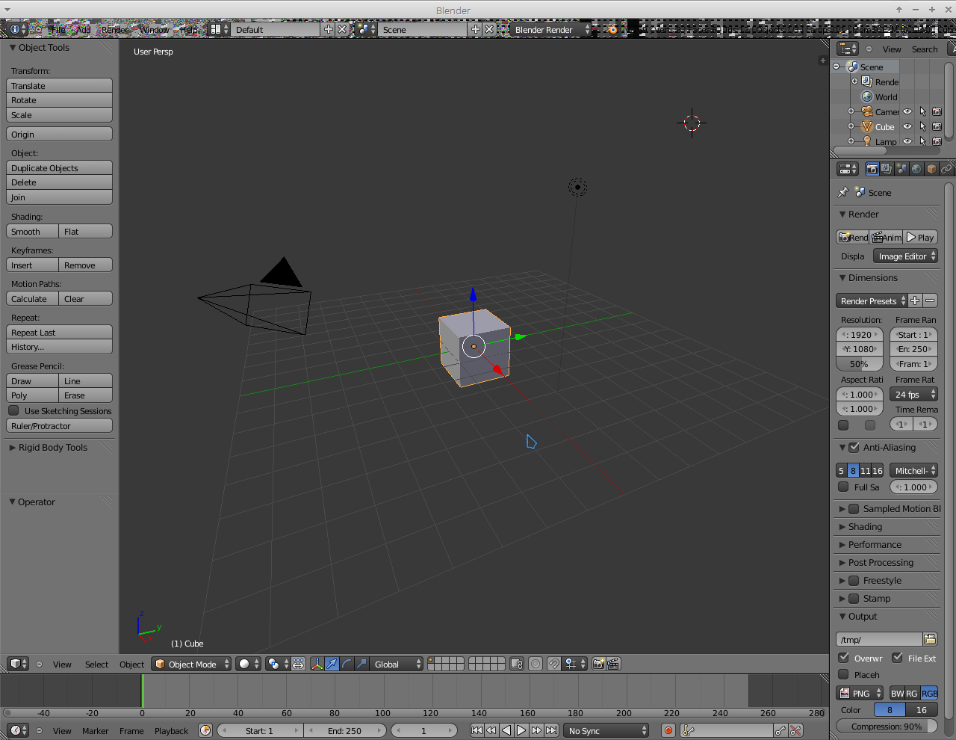Screen dimensions: 956x740
Task: Pin the Scene properties context
Action: pos(843,192)
